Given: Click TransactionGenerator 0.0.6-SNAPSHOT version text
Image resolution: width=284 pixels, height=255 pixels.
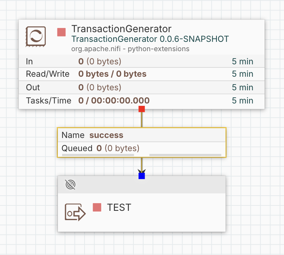Looking at the screenshot, I should tap(150, 39).
